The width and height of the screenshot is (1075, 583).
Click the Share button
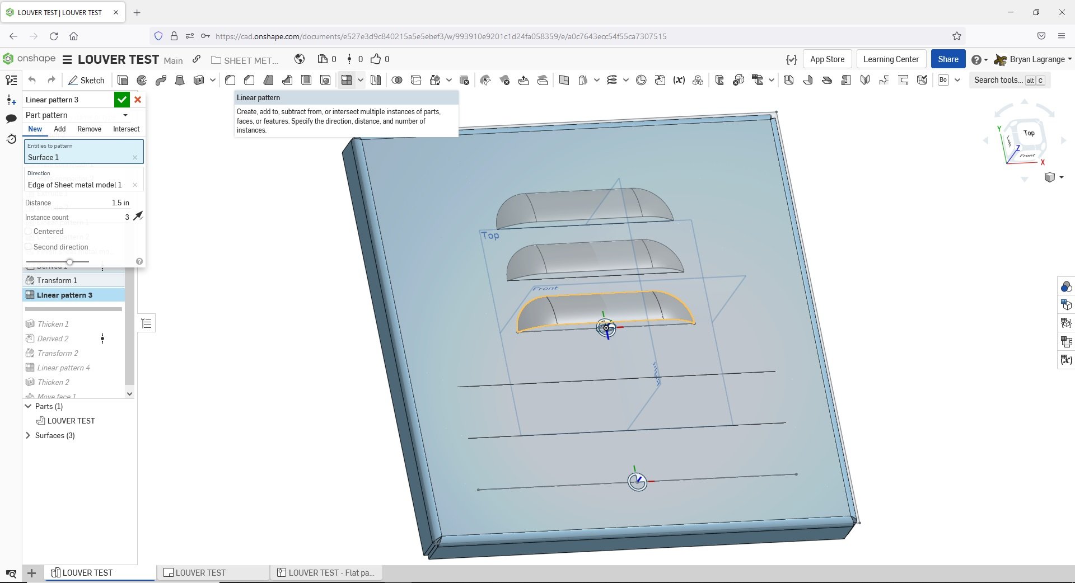coord(948,59)
